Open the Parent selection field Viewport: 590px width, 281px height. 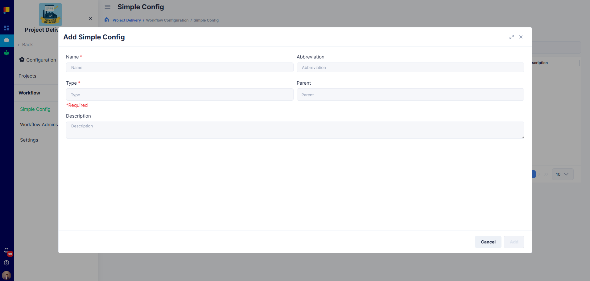click(410, 94)
